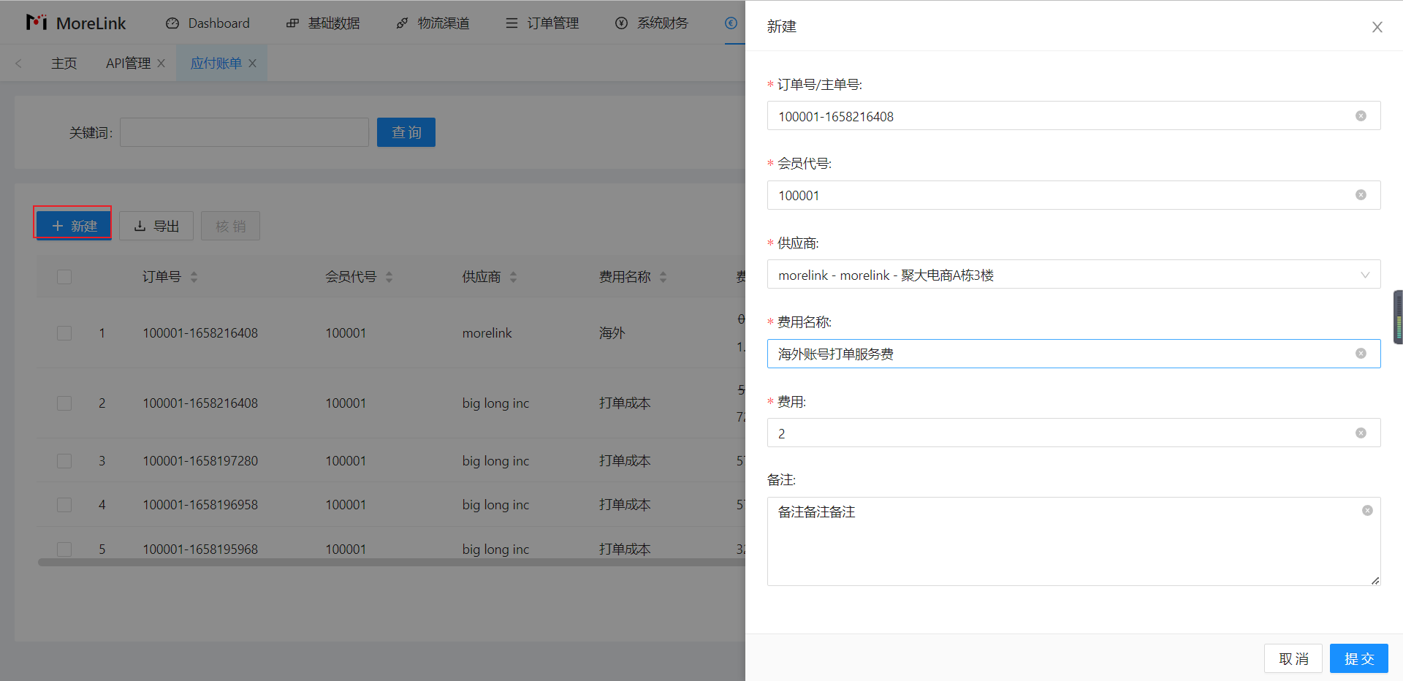
Task: Clear the 备注 textarea with its clear icon
Action: coord(1366,511)
